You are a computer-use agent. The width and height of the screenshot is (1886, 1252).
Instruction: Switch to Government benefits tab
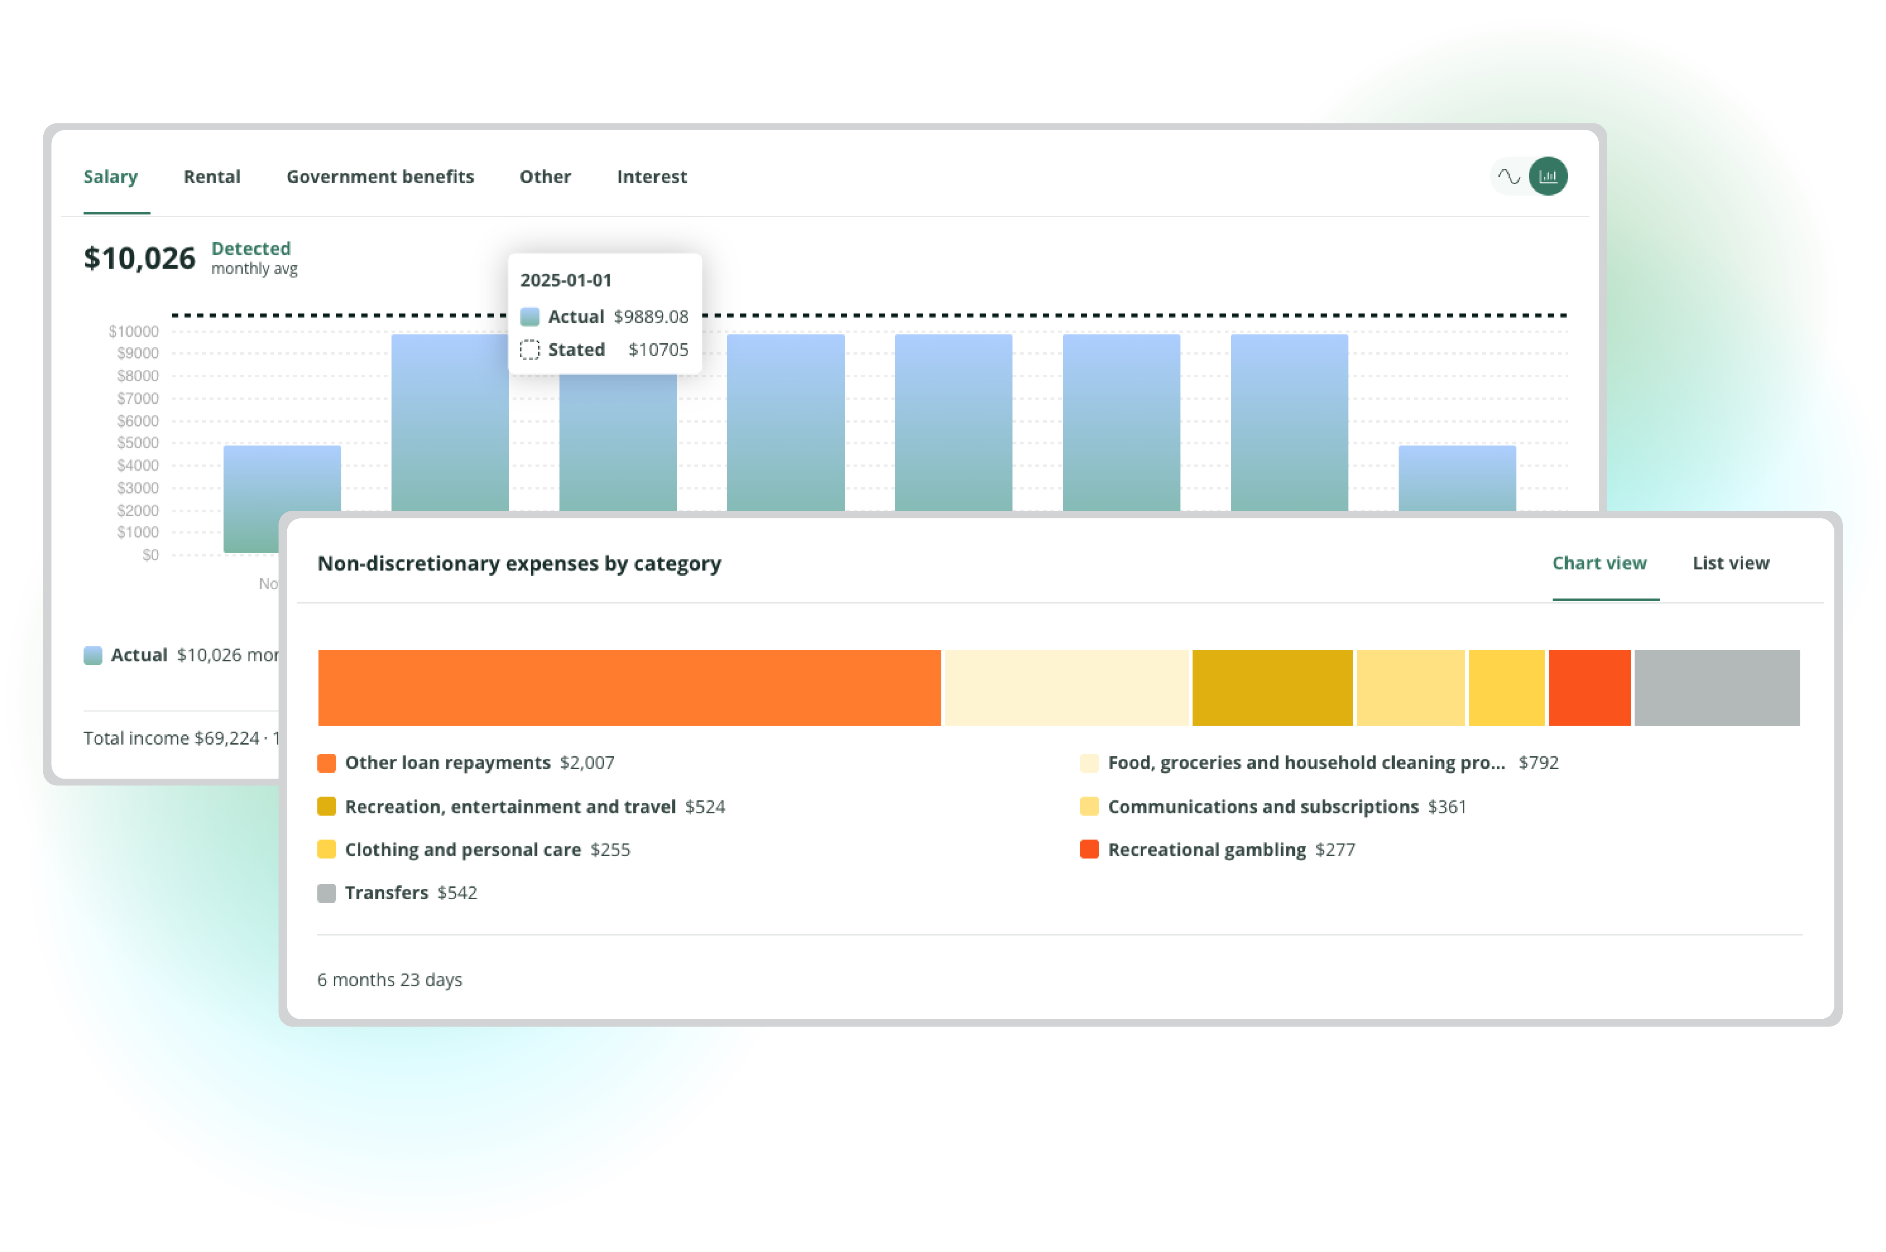click(x=380, y=176)
